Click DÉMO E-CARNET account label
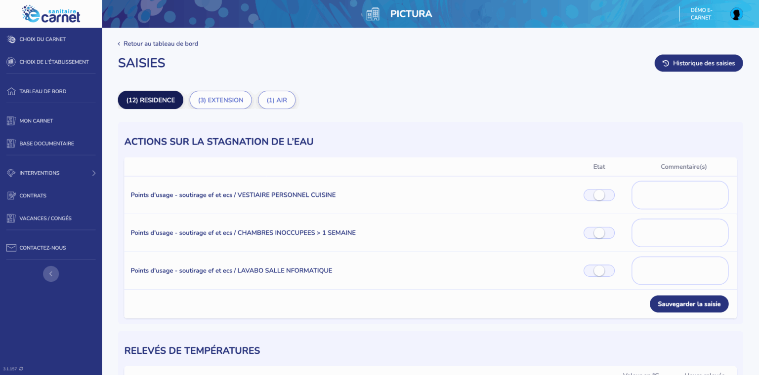The image size is (759, 375). pos(701,14)
